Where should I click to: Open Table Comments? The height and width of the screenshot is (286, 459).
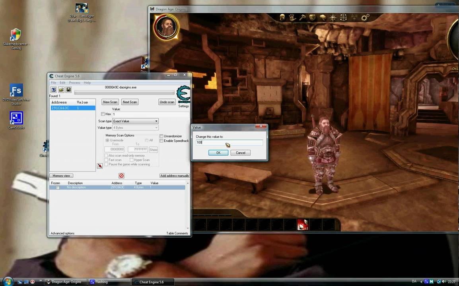(177, 233)
